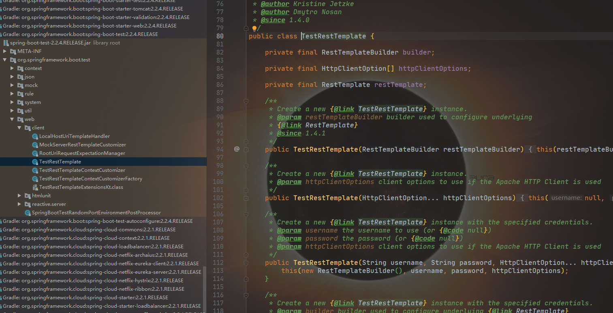This screenshot has height=313, width=613.
Task: Fold the Javadoc starting at line 98
Action: [x=246, y=166]
